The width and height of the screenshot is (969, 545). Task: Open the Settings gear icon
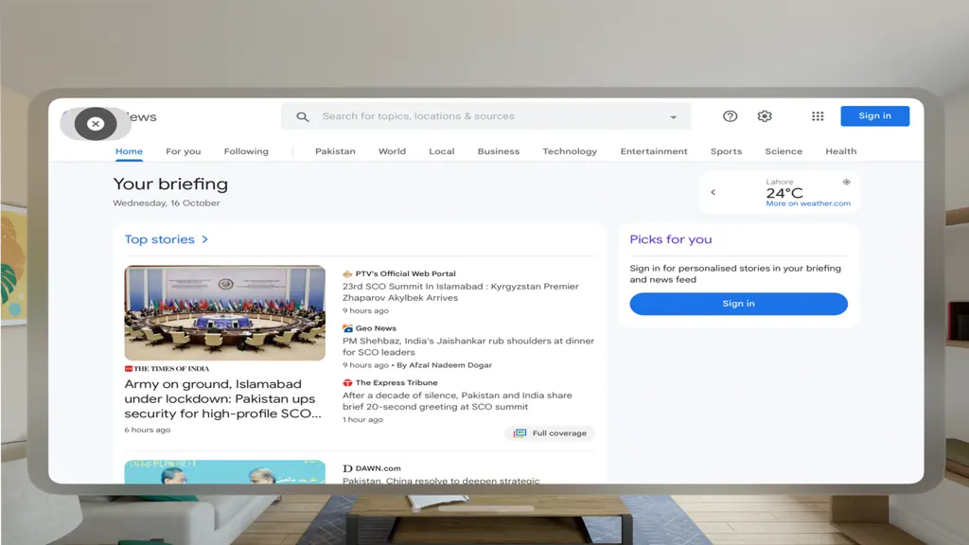coord(765,116)
